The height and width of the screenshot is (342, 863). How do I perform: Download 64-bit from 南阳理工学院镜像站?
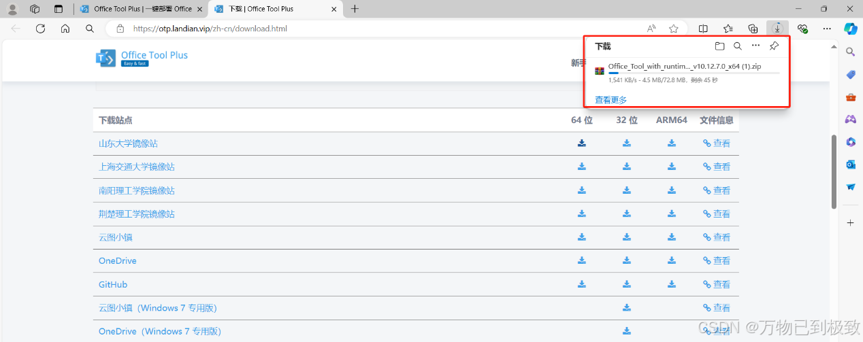pos(582,190)
